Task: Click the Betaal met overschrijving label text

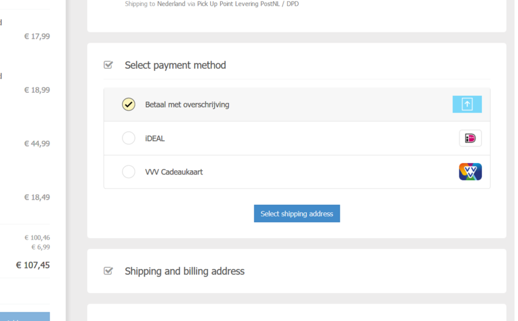Action: tap(187, 105)
